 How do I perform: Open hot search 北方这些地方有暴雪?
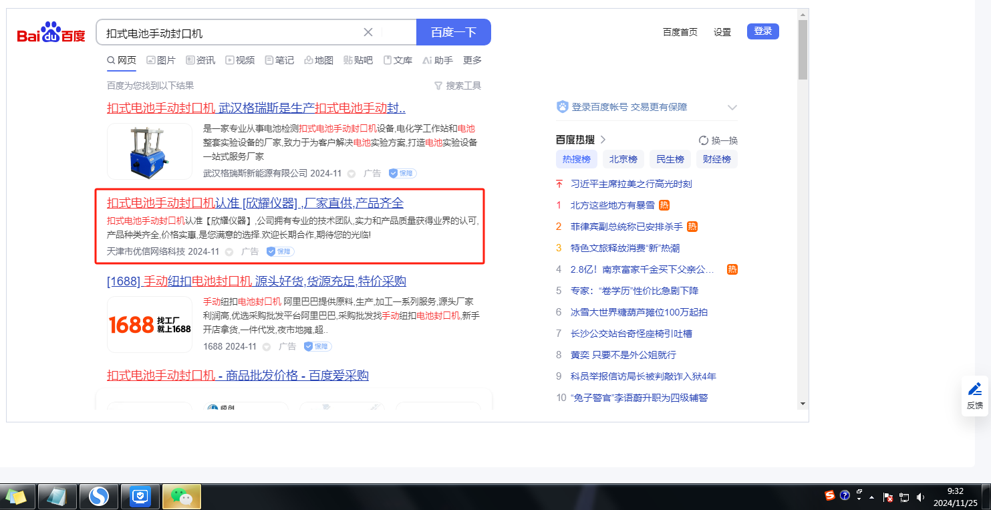613,205
